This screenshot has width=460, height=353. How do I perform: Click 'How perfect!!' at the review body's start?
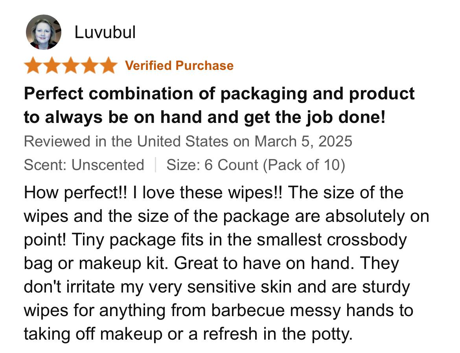point(76,193)
